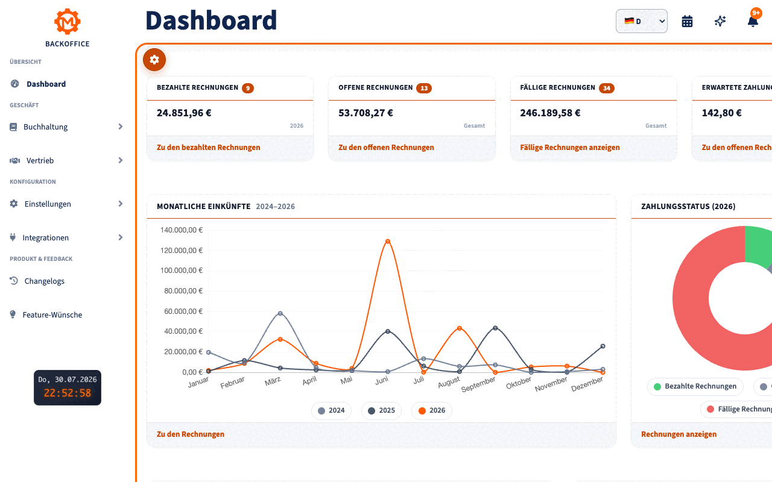Toggle the 2024 series in chart legend
The image size is (772, 482).
click(x=331, y=410)
